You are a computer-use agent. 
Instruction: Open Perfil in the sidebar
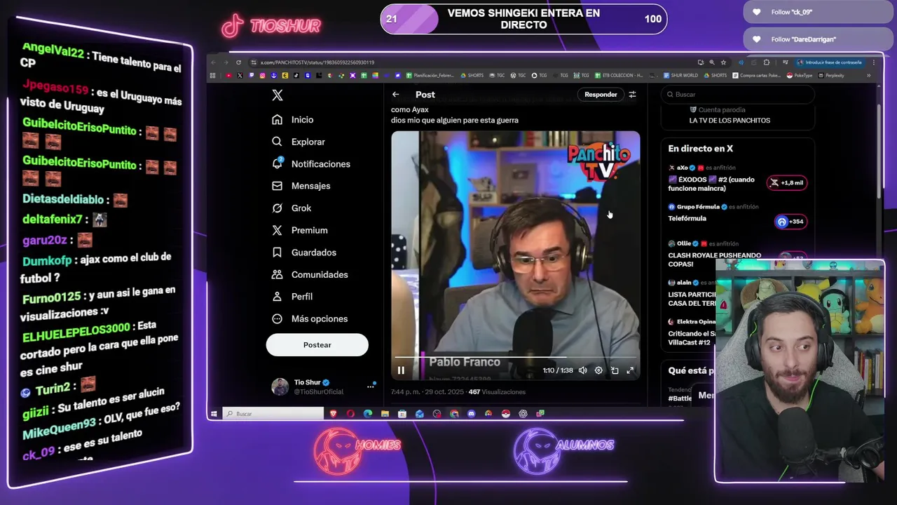point(292,297)
